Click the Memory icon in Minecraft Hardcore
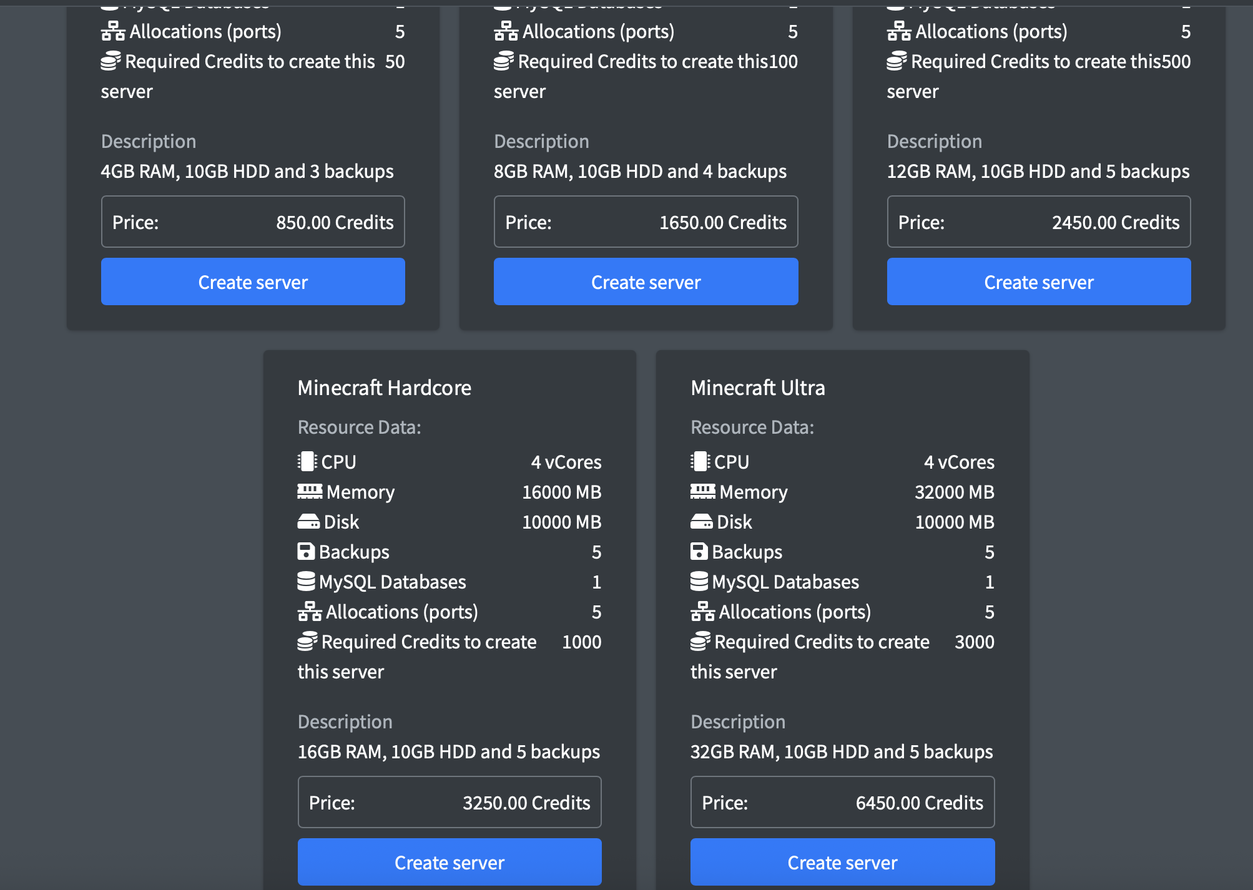 tap(310, 492)
